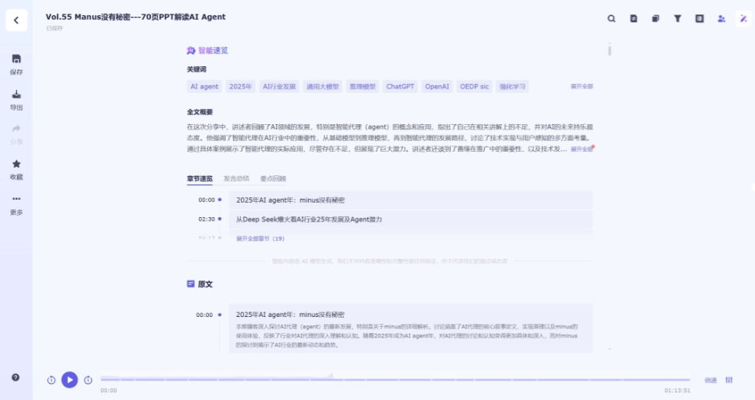Viewport: 755px width, 400px height.
Task: Select the OEDP sic keyword tag
Action: click(474, 87)
